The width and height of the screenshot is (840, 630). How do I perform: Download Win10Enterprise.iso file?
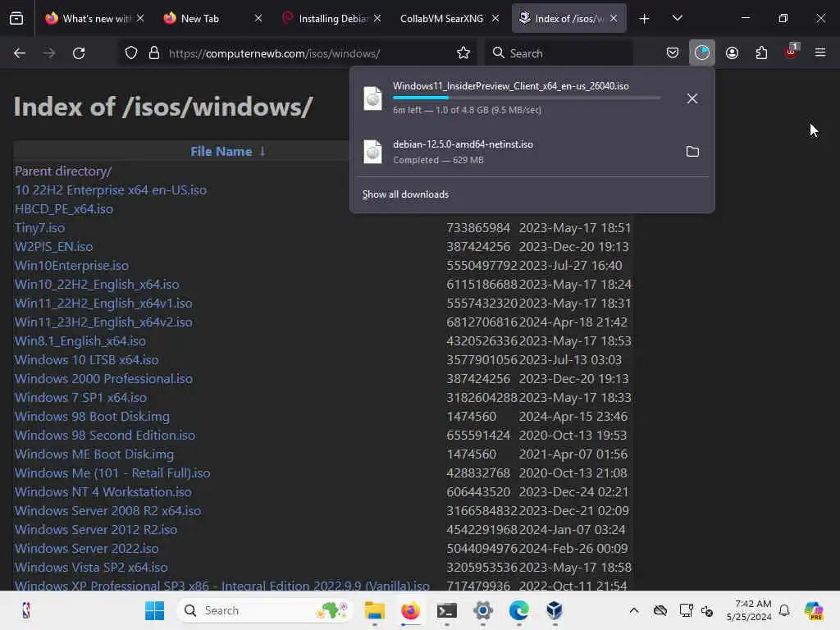click(x=72, y=266)
